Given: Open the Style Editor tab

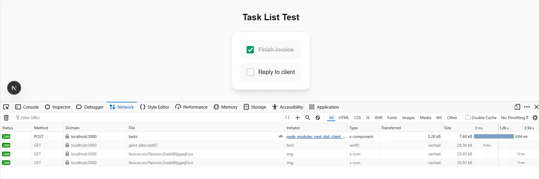Looking at the screenshot, I should [155, 107].
